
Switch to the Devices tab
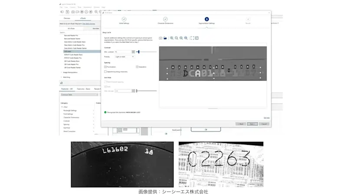(67, 18)
